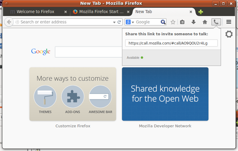This screenshot has width=238, height=151.
Task: Click the Google logo on the page
Action: pyautogui.click(x=41, y=52)
